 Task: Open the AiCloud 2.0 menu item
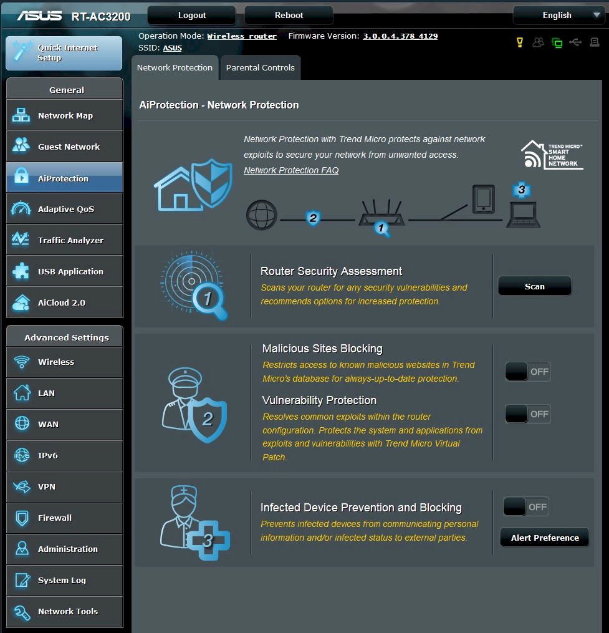tap(65, 302)
